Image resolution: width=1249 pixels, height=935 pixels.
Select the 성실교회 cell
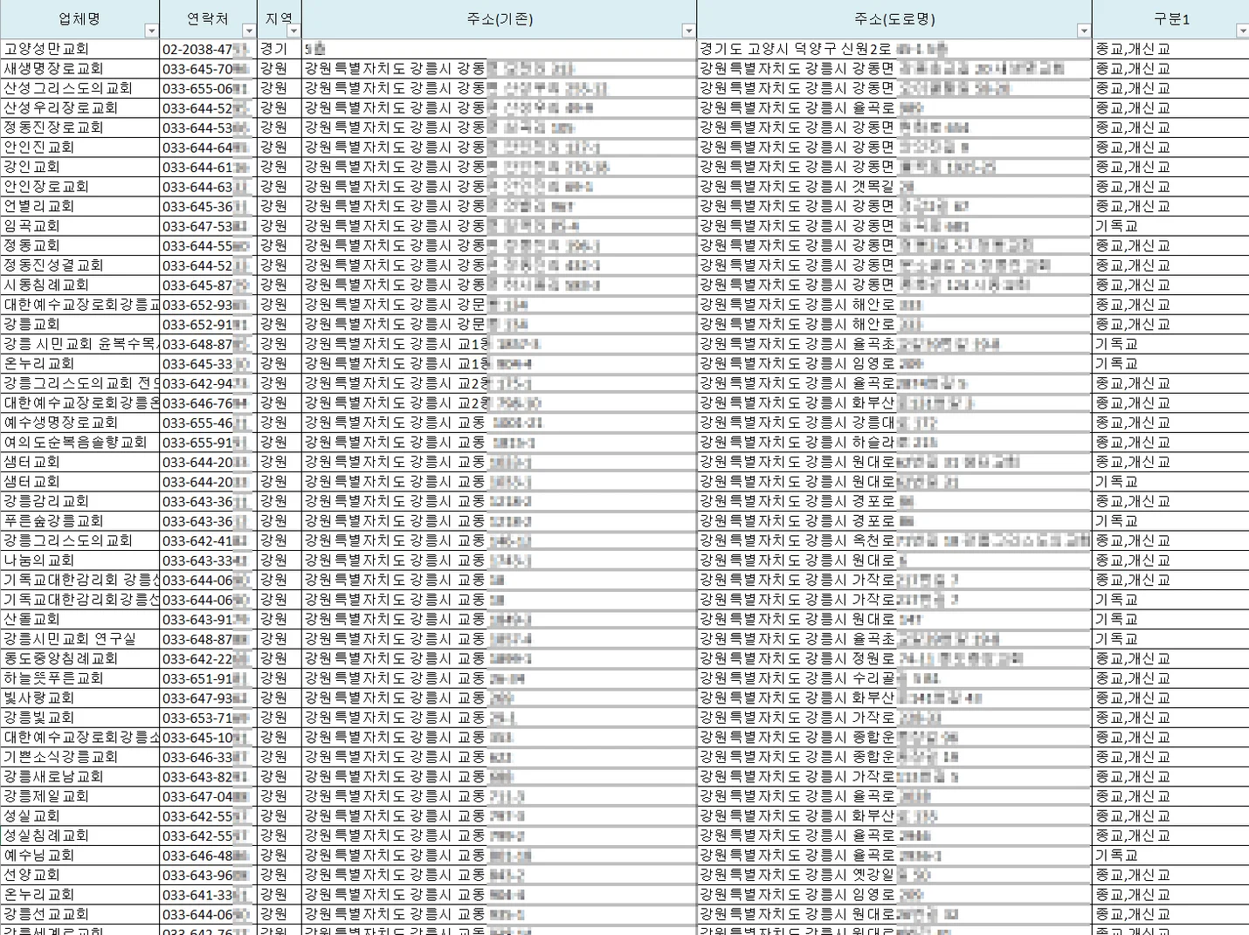[79, 815]
